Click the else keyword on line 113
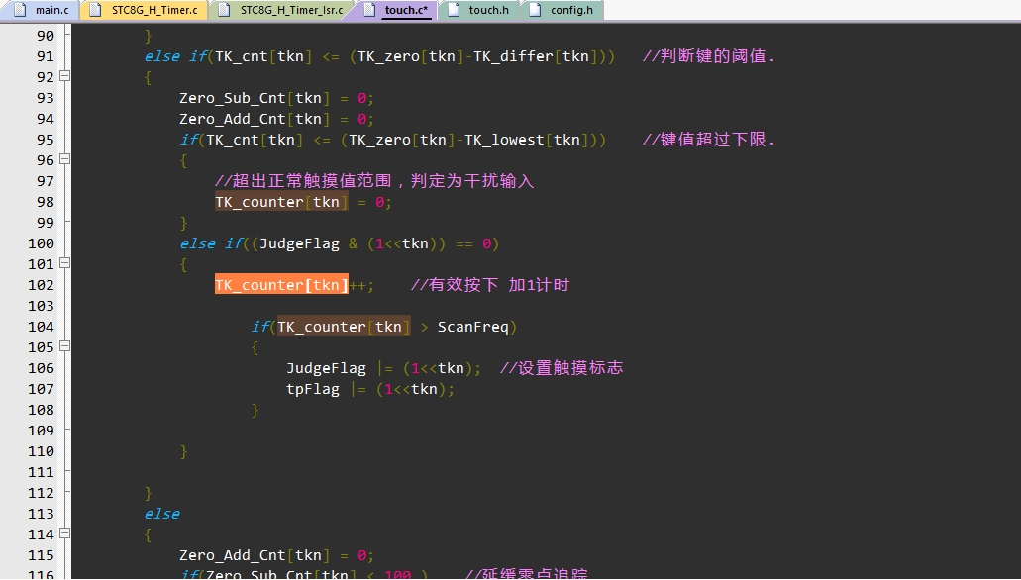The image size is (1021, 580). coord(162,514)
